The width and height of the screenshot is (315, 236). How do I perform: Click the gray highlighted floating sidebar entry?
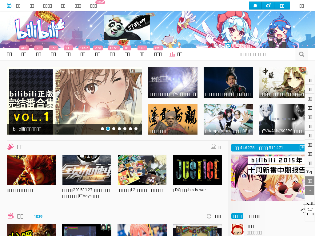point(310,181)
